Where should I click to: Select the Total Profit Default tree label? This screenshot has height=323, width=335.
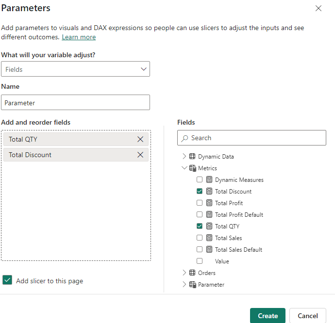(x=239, y=215)
